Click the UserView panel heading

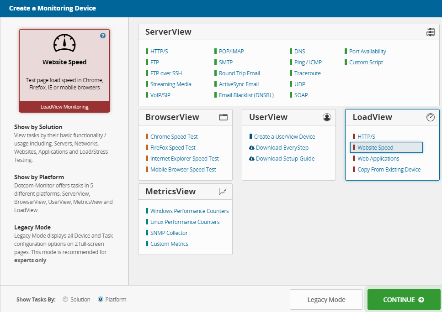tap(268, 117)
